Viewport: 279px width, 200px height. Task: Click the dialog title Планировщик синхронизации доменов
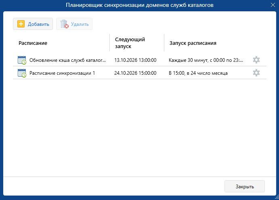click(x=140, y=5)
